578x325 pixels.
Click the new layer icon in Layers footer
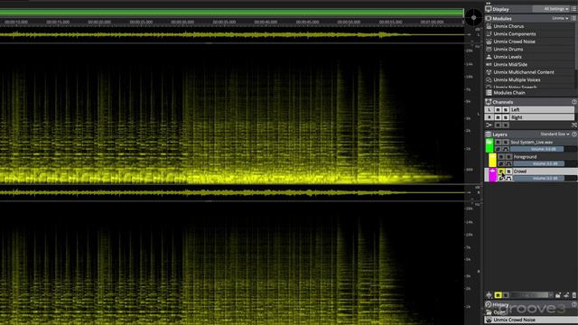(x=558, y=295)
